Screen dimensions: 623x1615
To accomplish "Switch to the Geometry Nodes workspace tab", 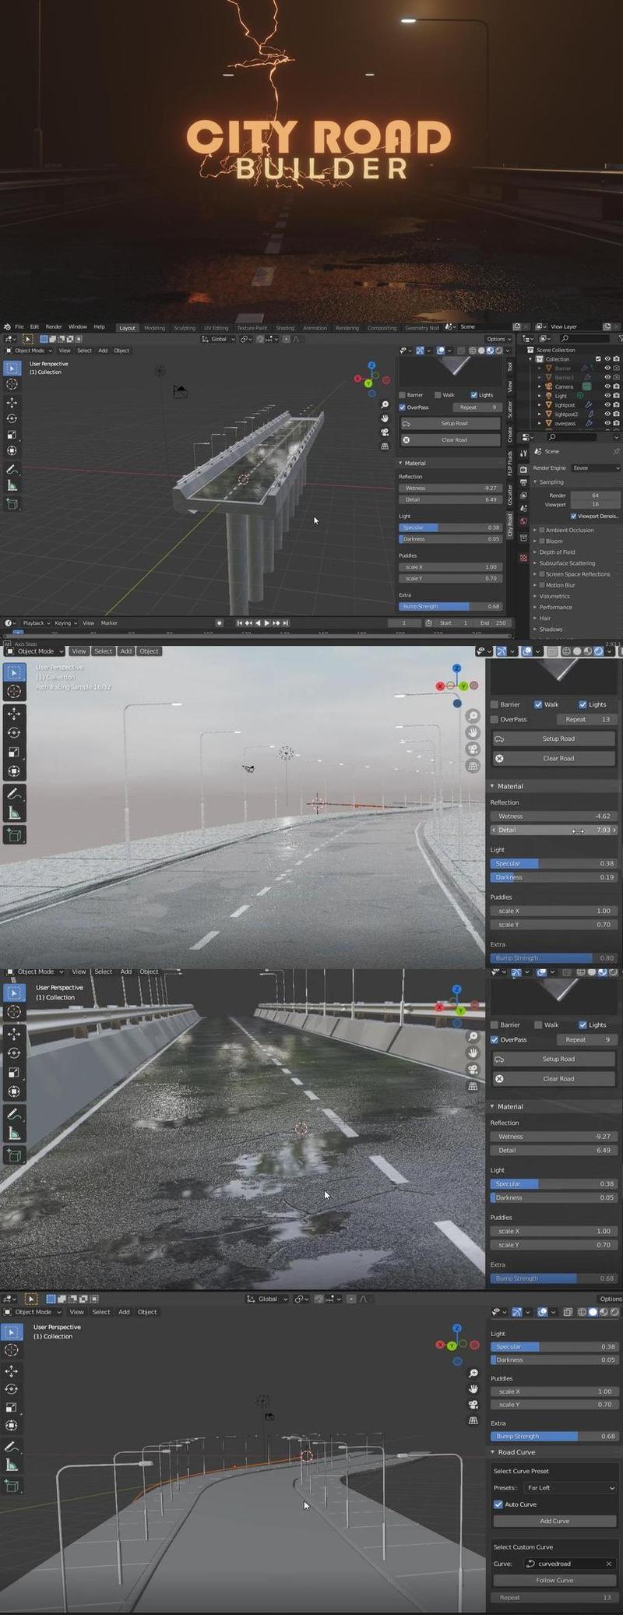I will coord(422,328).
